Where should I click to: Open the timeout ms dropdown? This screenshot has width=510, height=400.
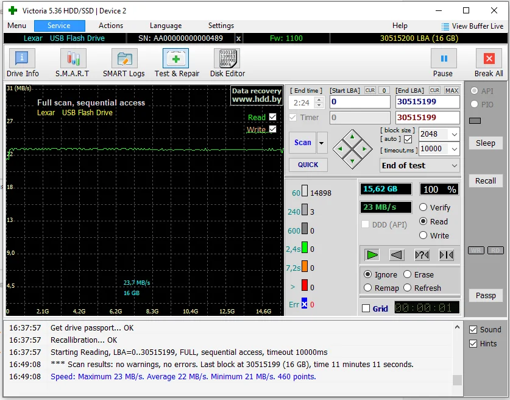454,149
